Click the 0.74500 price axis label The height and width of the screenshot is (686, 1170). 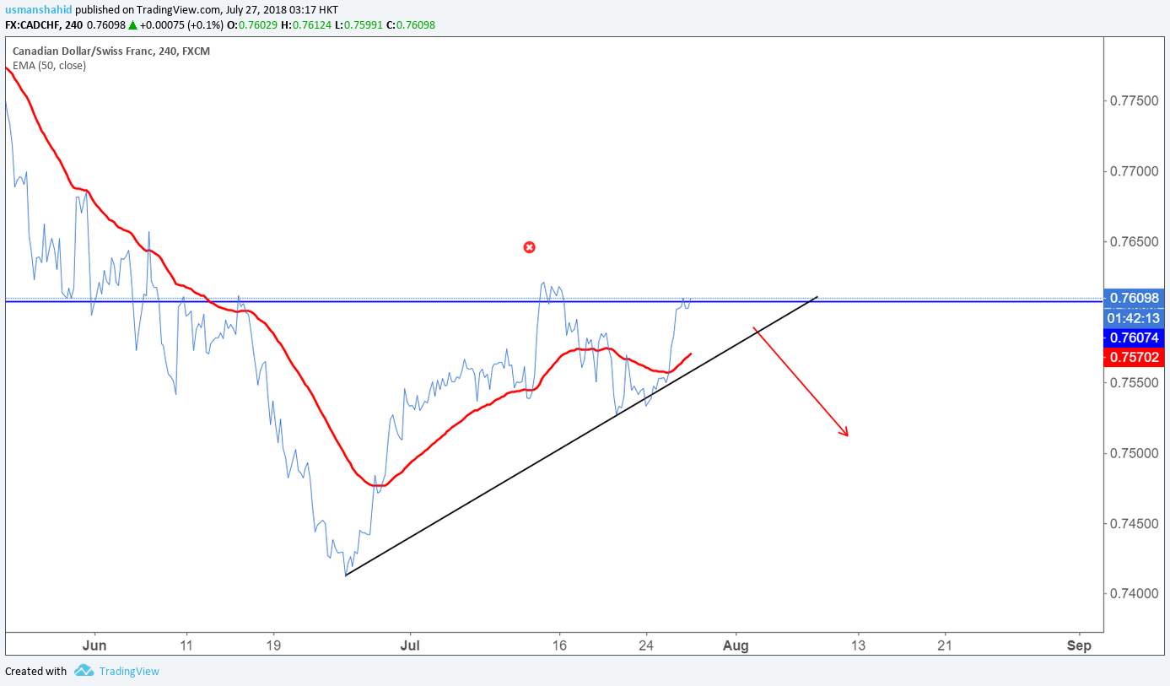pyautogui.click(x=1135, y=523)
